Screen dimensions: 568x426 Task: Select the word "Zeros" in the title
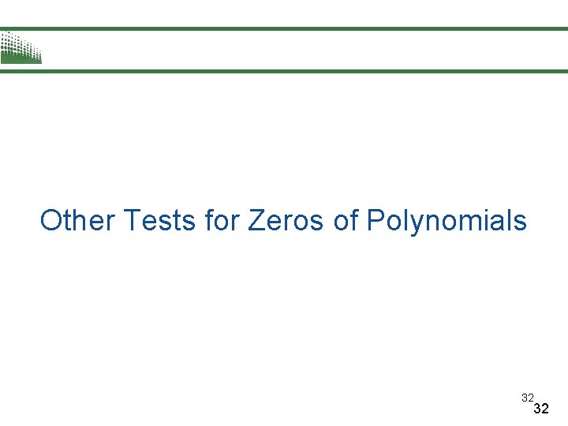(286, 221)
